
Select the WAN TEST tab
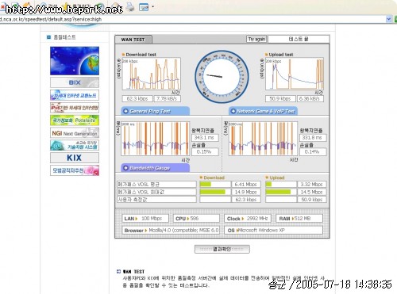pos(133,40)
